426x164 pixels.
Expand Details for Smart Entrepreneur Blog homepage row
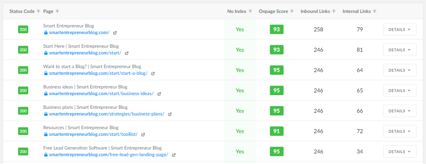click(400, 29)
